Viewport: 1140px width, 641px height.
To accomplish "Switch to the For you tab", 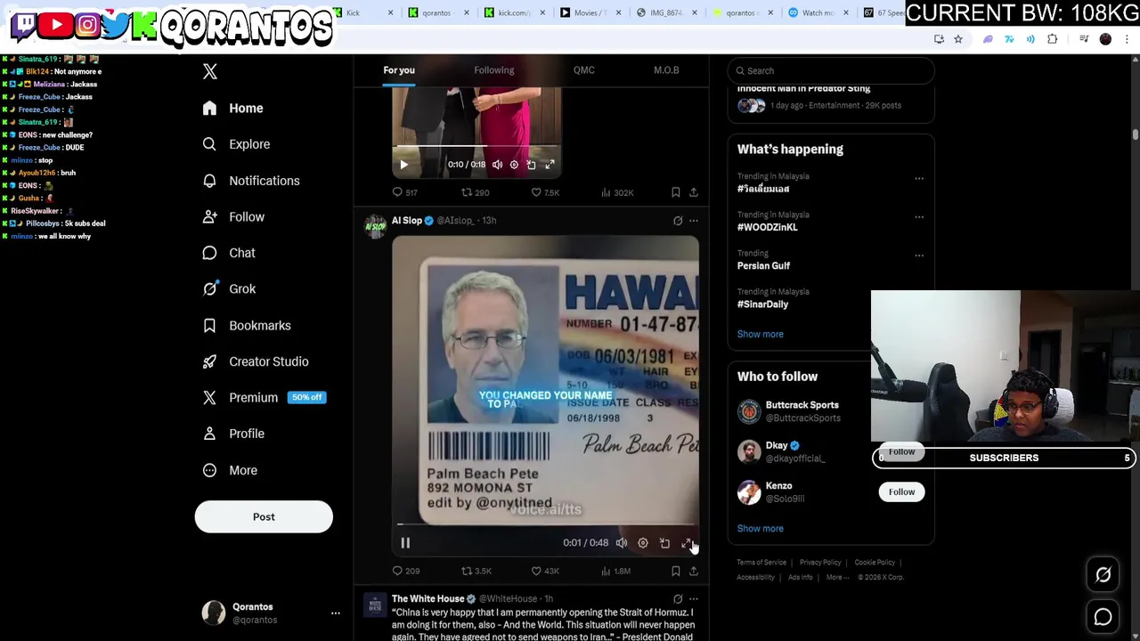I will pyautogui.click(x=399, y=70).
